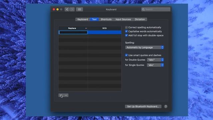Screen dimensions: 213x120
Task: Disable Capitalise words automatically
Action: pyautogui.click(x=126, y=31)
